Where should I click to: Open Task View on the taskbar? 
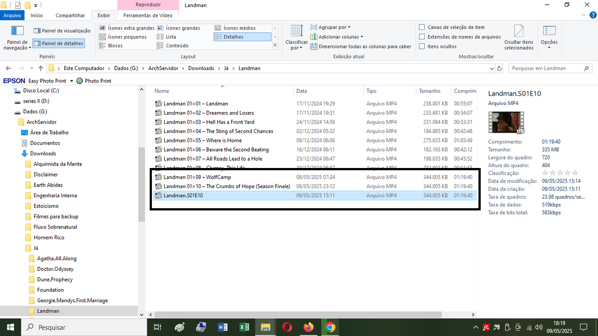click(157, 327)
